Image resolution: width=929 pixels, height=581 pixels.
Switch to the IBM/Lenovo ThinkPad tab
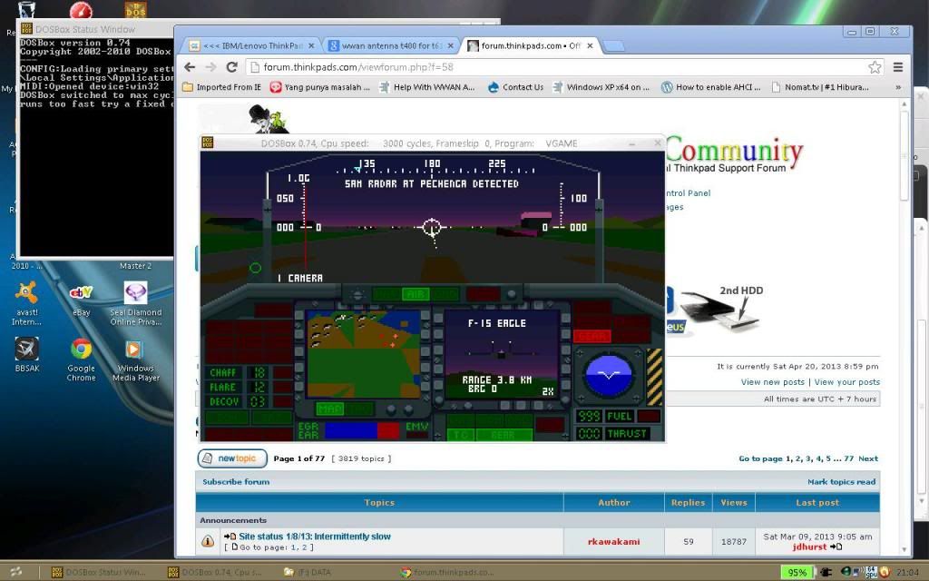[249, 45]
